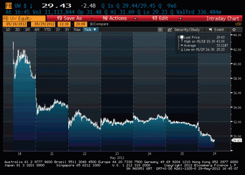Image resolution: width=245 pixels, height=175 pixels.
Task: Click the date label 29 on x-axis
Action: point(214,154)
